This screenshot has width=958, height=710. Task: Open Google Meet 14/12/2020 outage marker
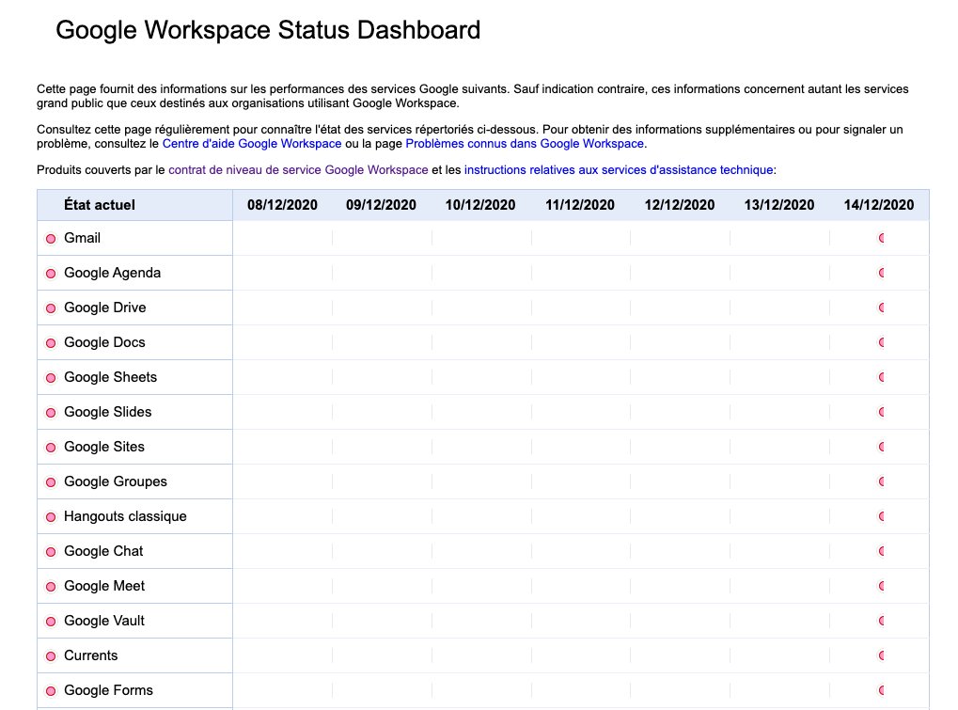pos(881,587)
